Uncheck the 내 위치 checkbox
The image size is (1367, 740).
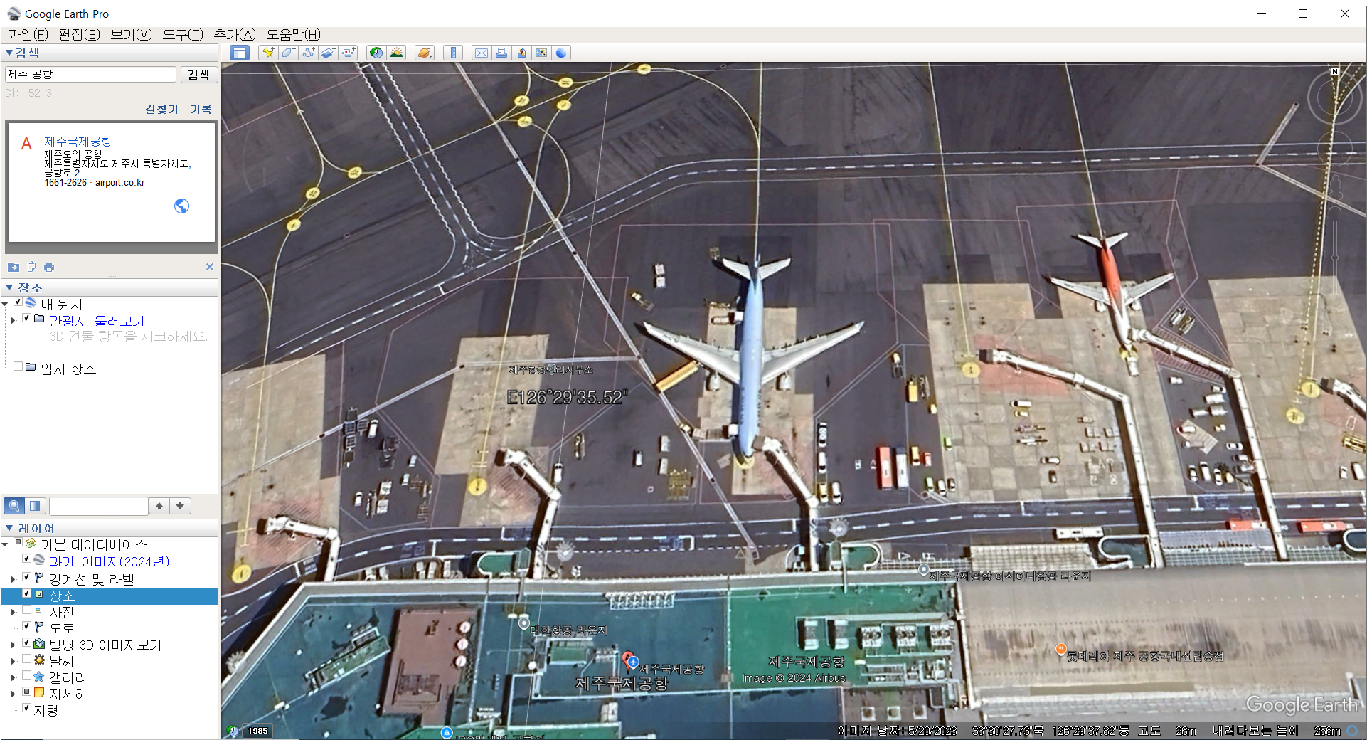tap(18, 302)
